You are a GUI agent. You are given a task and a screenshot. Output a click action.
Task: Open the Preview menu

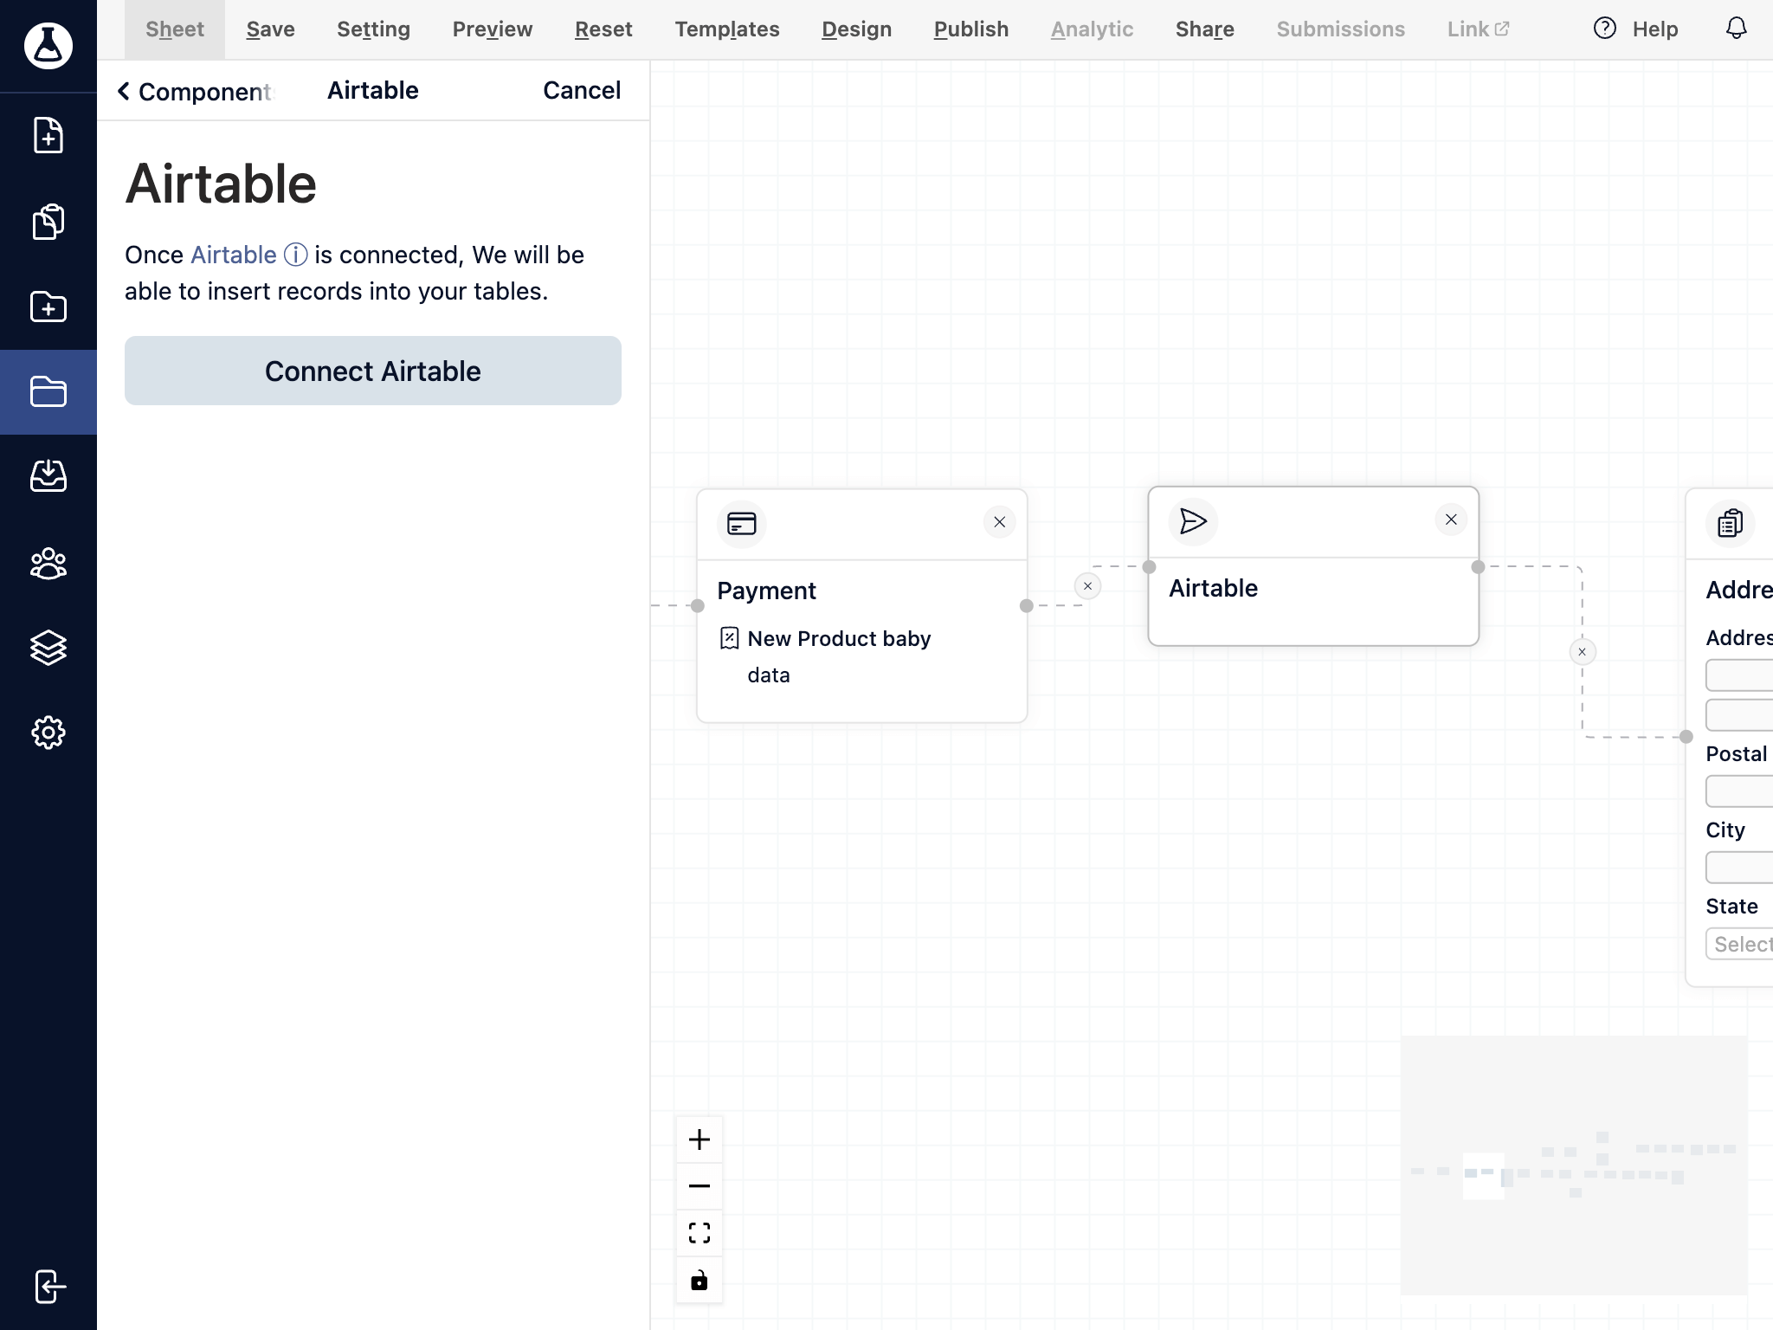493,29
